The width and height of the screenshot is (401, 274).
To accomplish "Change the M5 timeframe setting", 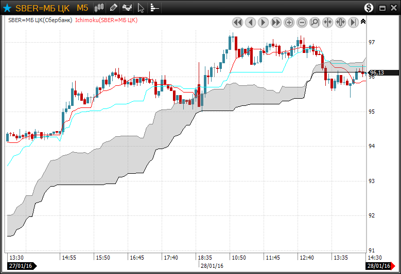I will point(82,8).
